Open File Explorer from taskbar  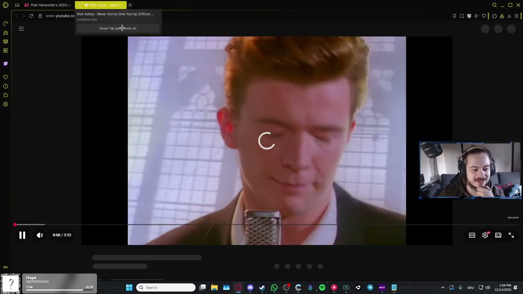coord(214,287)
